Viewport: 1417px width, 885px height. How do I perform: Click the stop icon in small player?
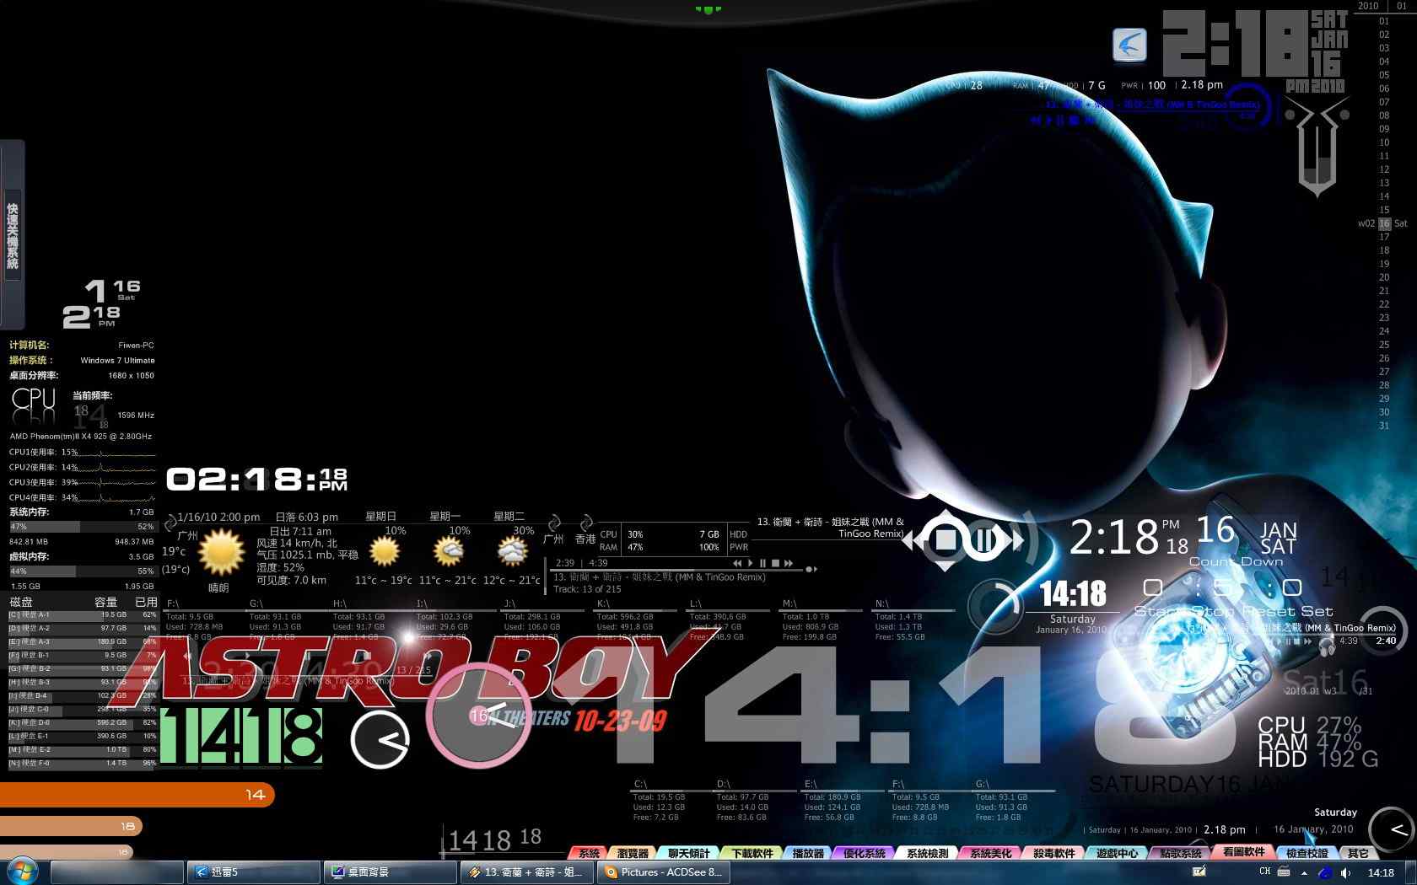(775, 563)
